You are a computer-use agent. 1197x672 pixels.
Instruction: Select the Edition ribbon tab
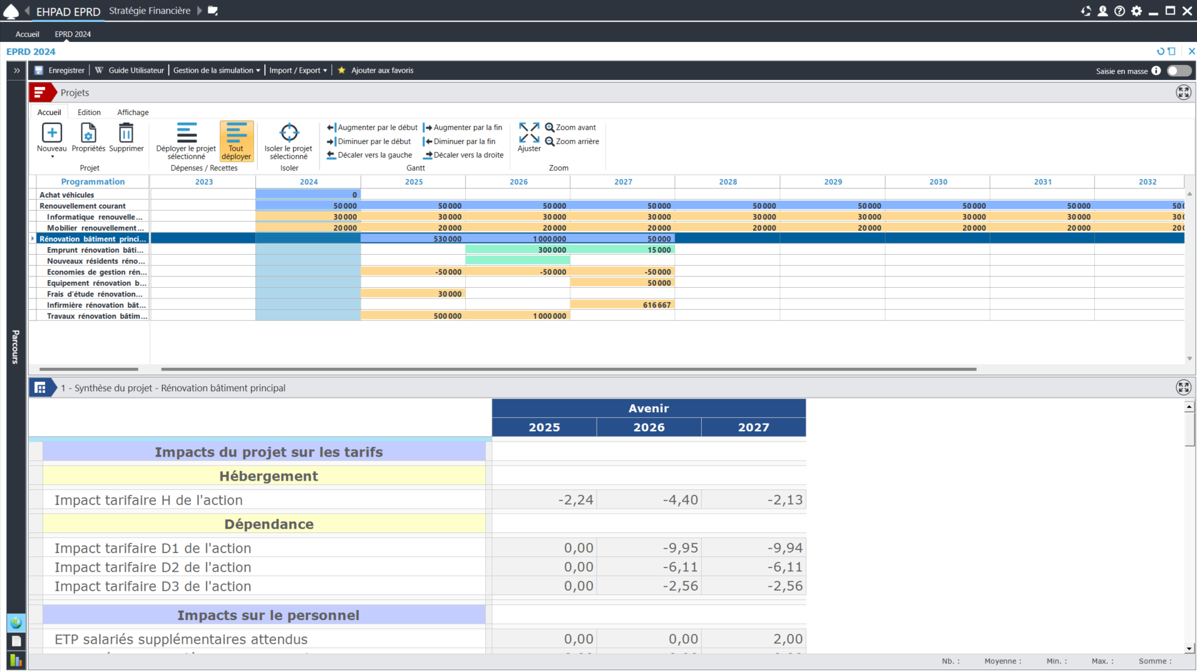[x=89, y=113]
